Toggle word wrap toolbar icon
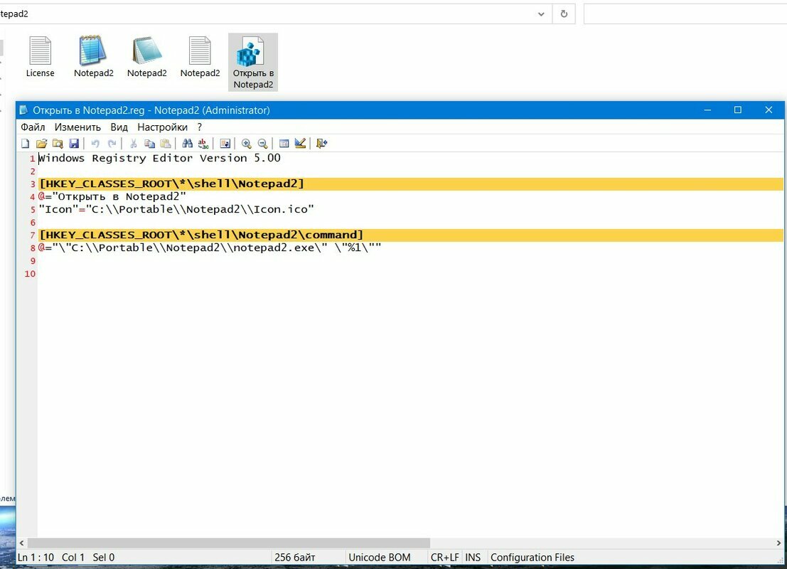 pos(225,144)
